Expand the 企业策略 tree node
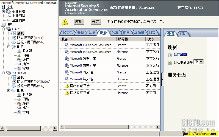Image resolution: width=219 pixels, height=137 pixels. click(3, 12)
